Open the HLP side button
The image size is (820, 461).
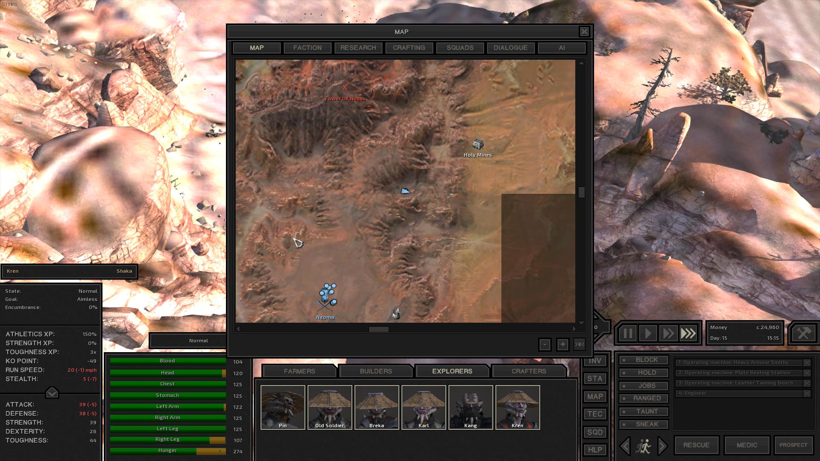(x=595, y=450)
